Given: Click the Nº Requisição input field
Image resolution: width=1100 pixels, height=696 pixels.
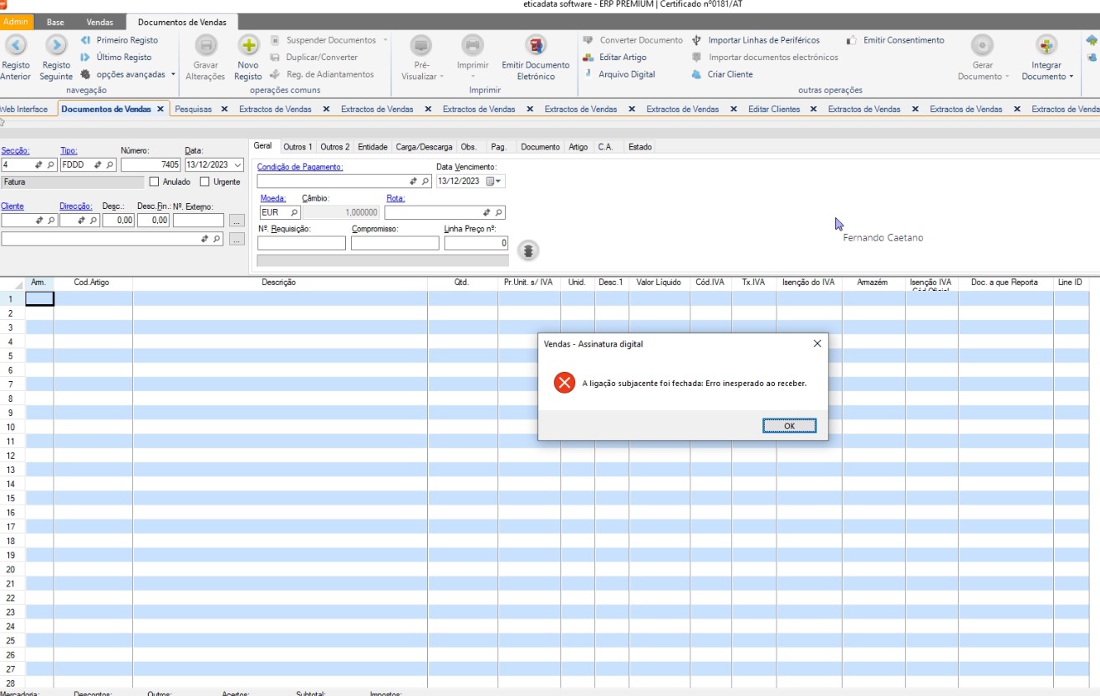Looking at the screenshot, I should coord(301,244).
